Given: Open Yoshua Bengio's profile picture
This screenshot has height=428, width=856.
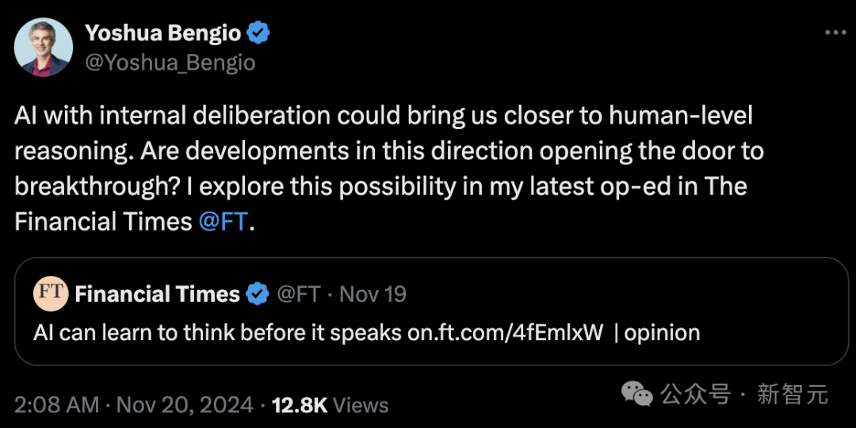Looking at the screenshot, I should [42, 47].
